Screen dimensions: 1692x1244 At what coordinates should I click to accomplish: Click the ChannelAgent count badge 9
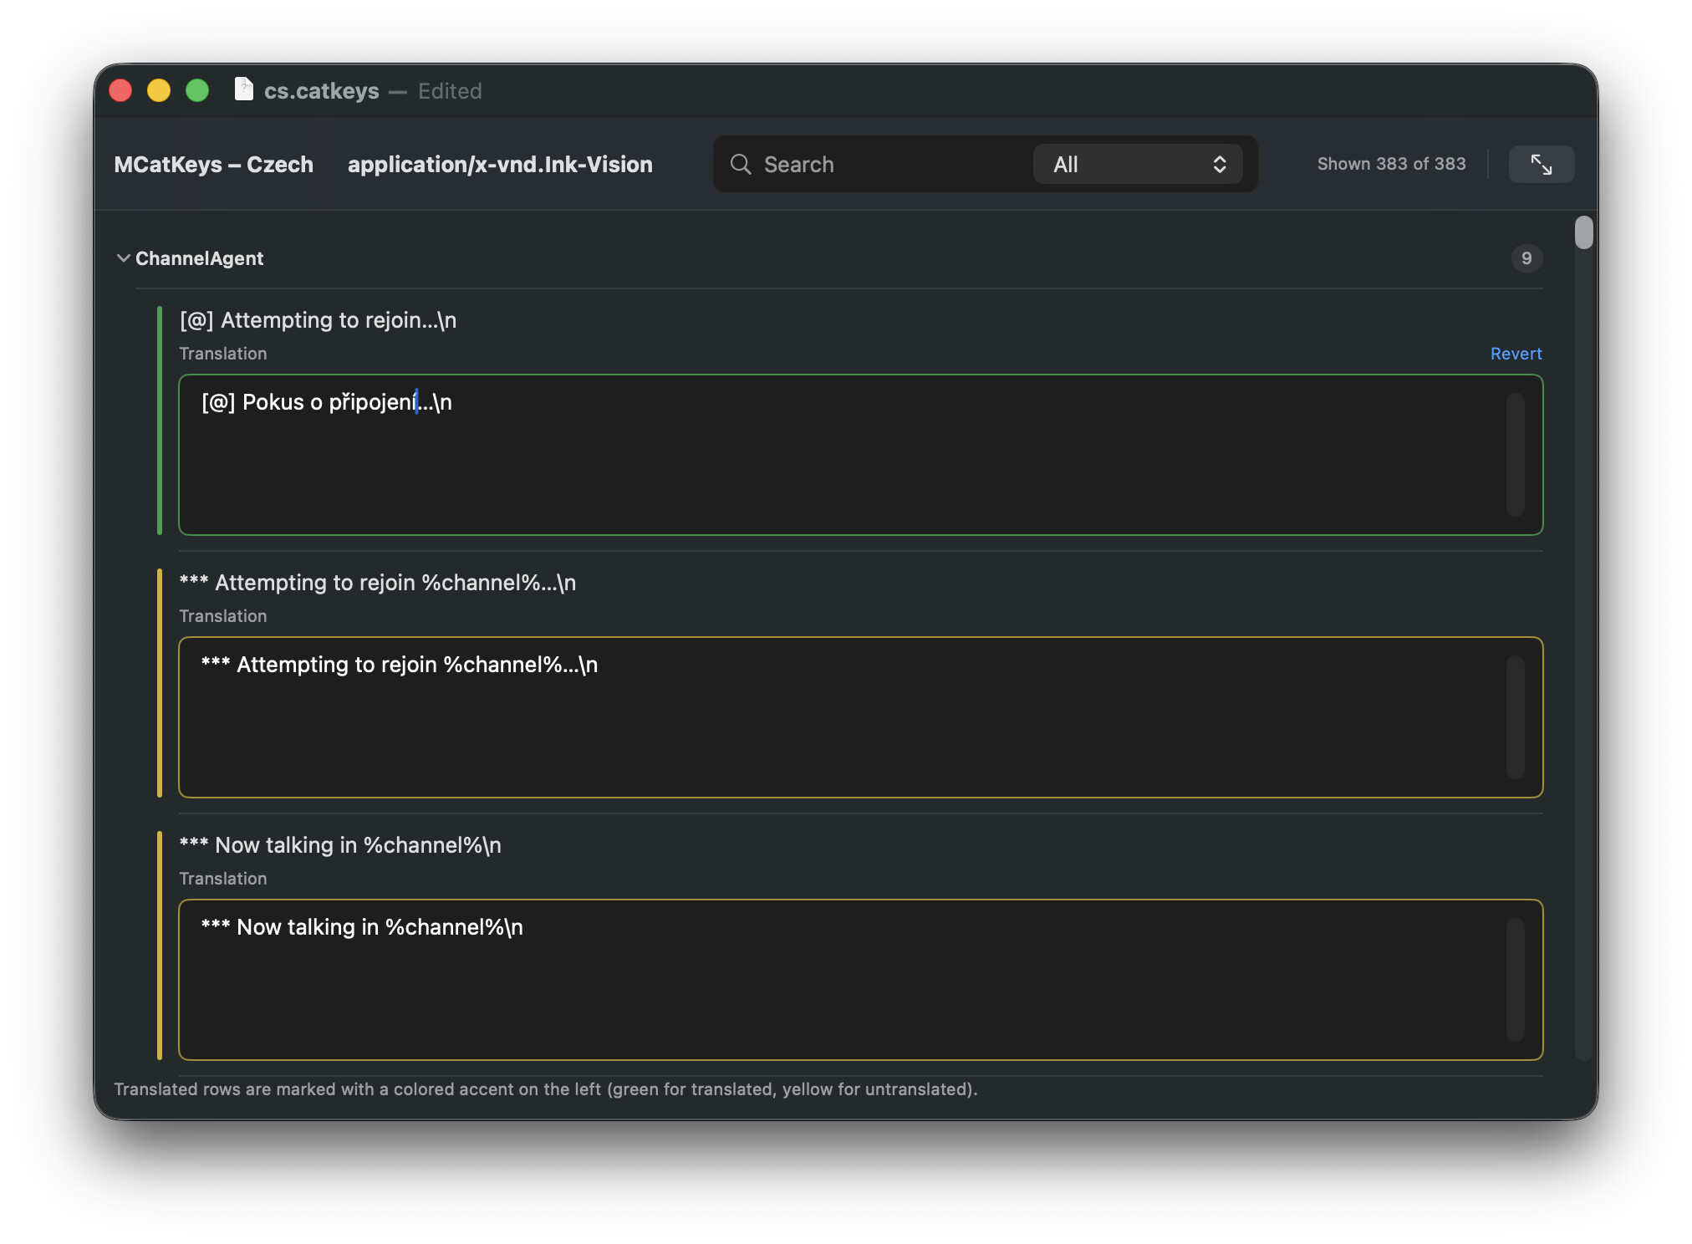point(1526,258)
